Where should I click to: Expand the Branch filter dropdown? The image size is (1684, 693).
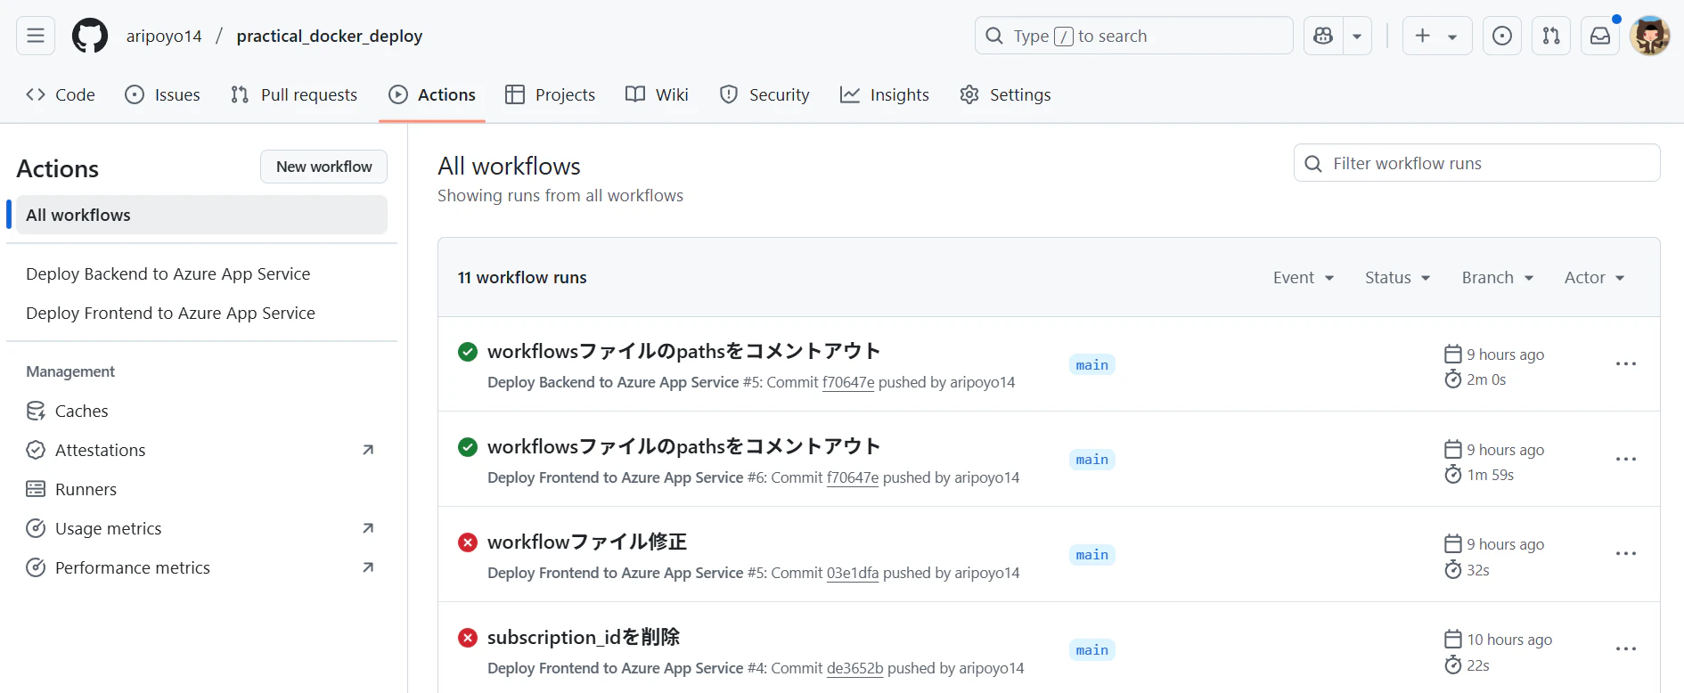[x=1498, y=278]
